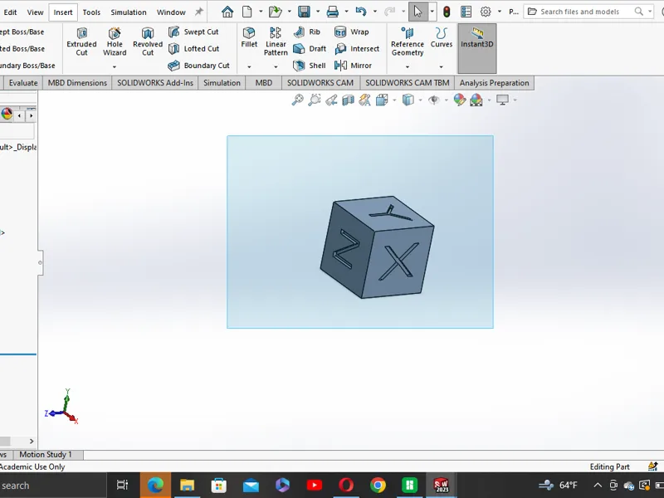Toggle the Hide/Show Items eye icon
Image resolution: width=664 pixels, height=498 pixels.
(x=433, y=100)
